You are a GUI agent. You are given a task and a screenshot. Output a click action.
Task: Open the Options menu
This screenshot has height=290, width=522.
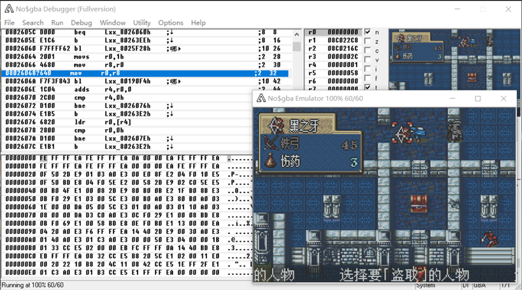point(170,23)
